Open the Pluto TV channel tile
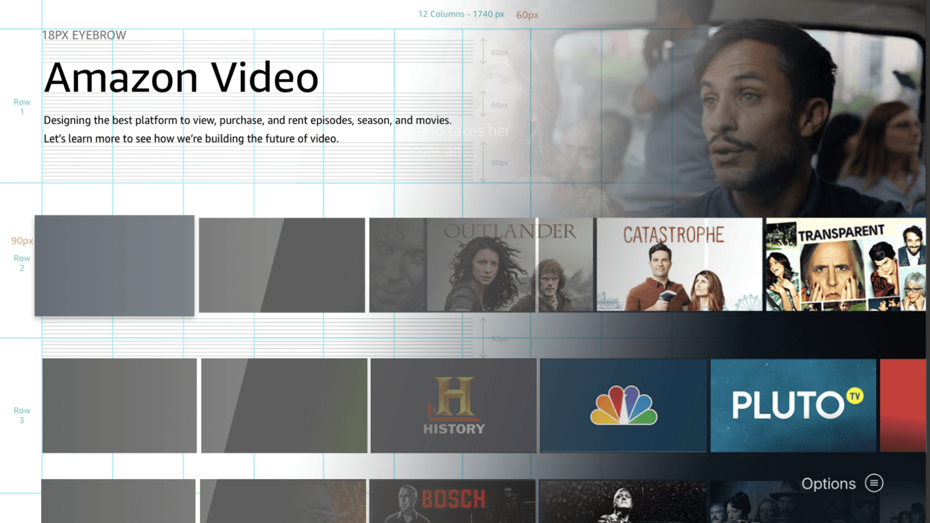Screen dimensions: 930x523 click(793, 405)
